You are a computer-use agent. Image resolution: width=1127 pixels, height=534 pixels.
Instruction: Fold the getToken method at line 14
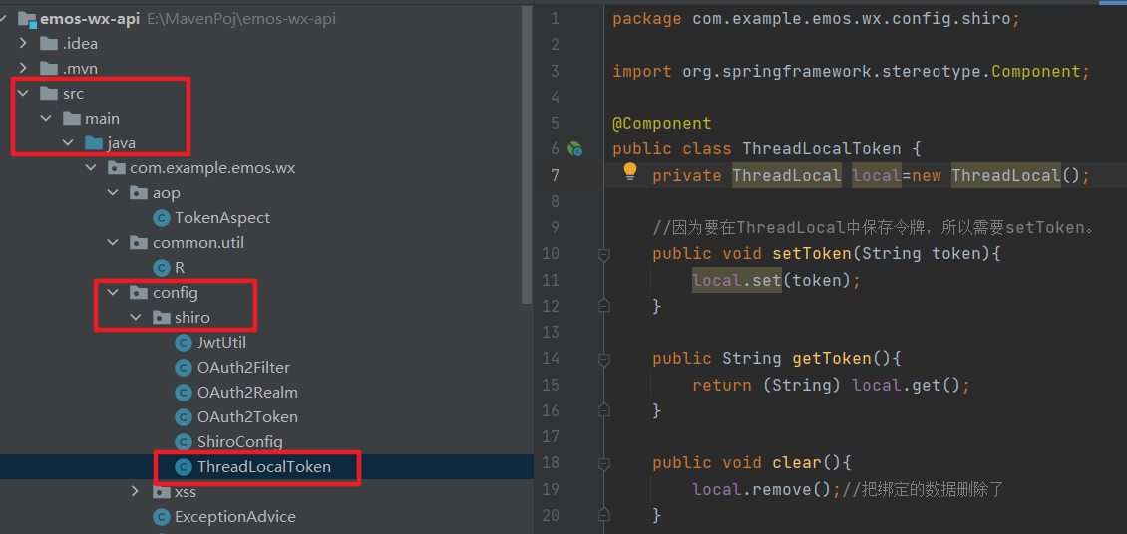[603, 358]
